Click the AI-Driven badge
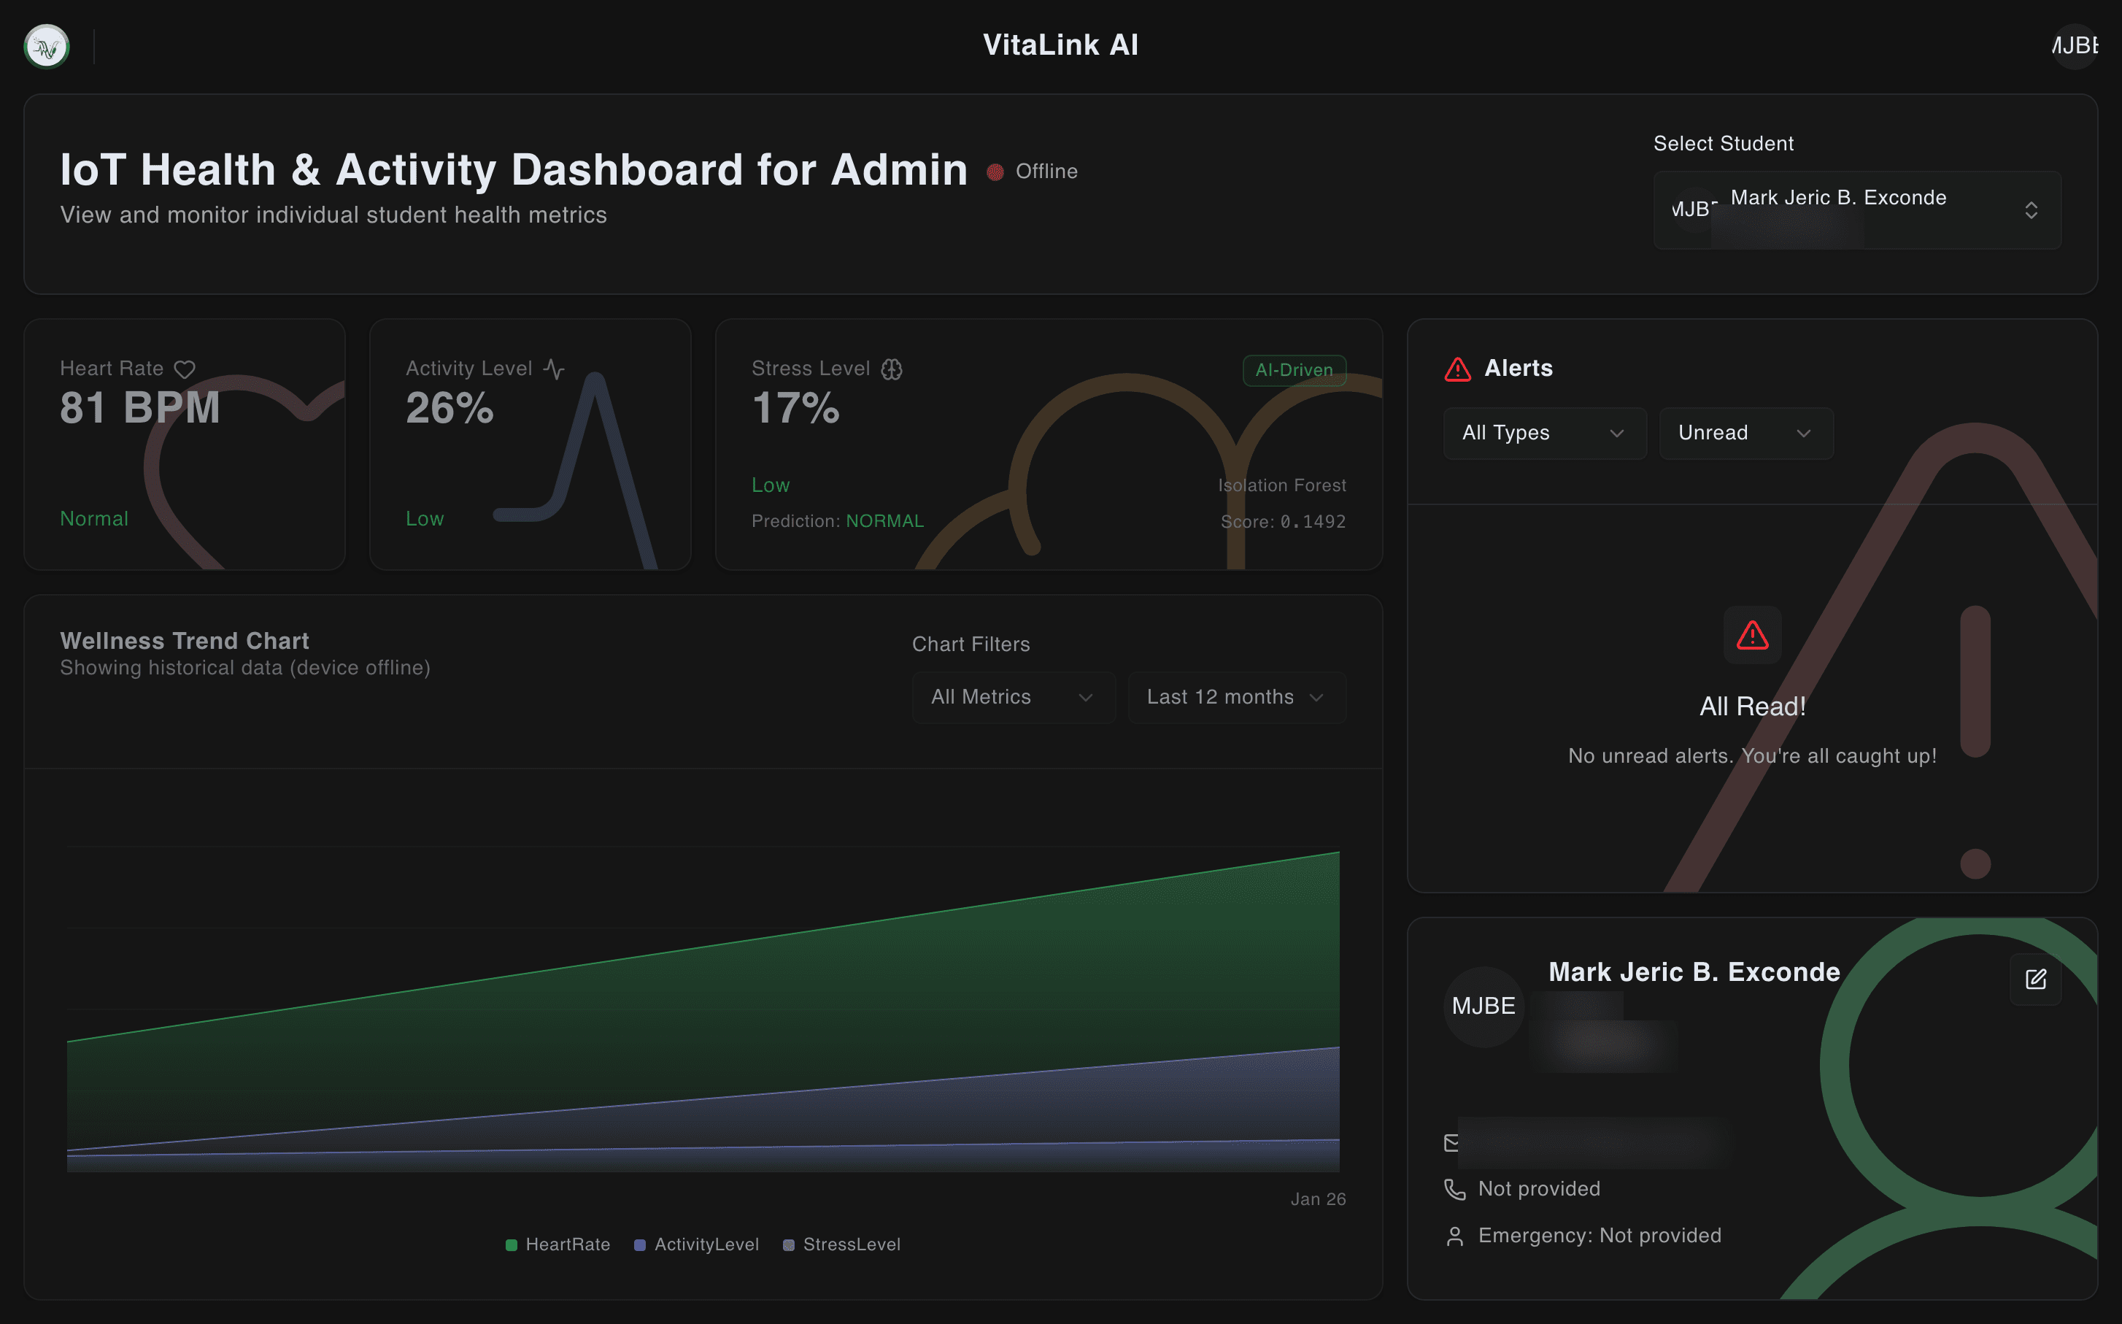 click(1294, 370)
